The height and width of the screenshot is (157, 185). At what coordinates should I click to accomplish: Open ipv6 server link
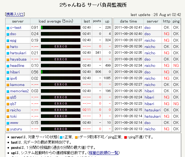click(14, 78)
